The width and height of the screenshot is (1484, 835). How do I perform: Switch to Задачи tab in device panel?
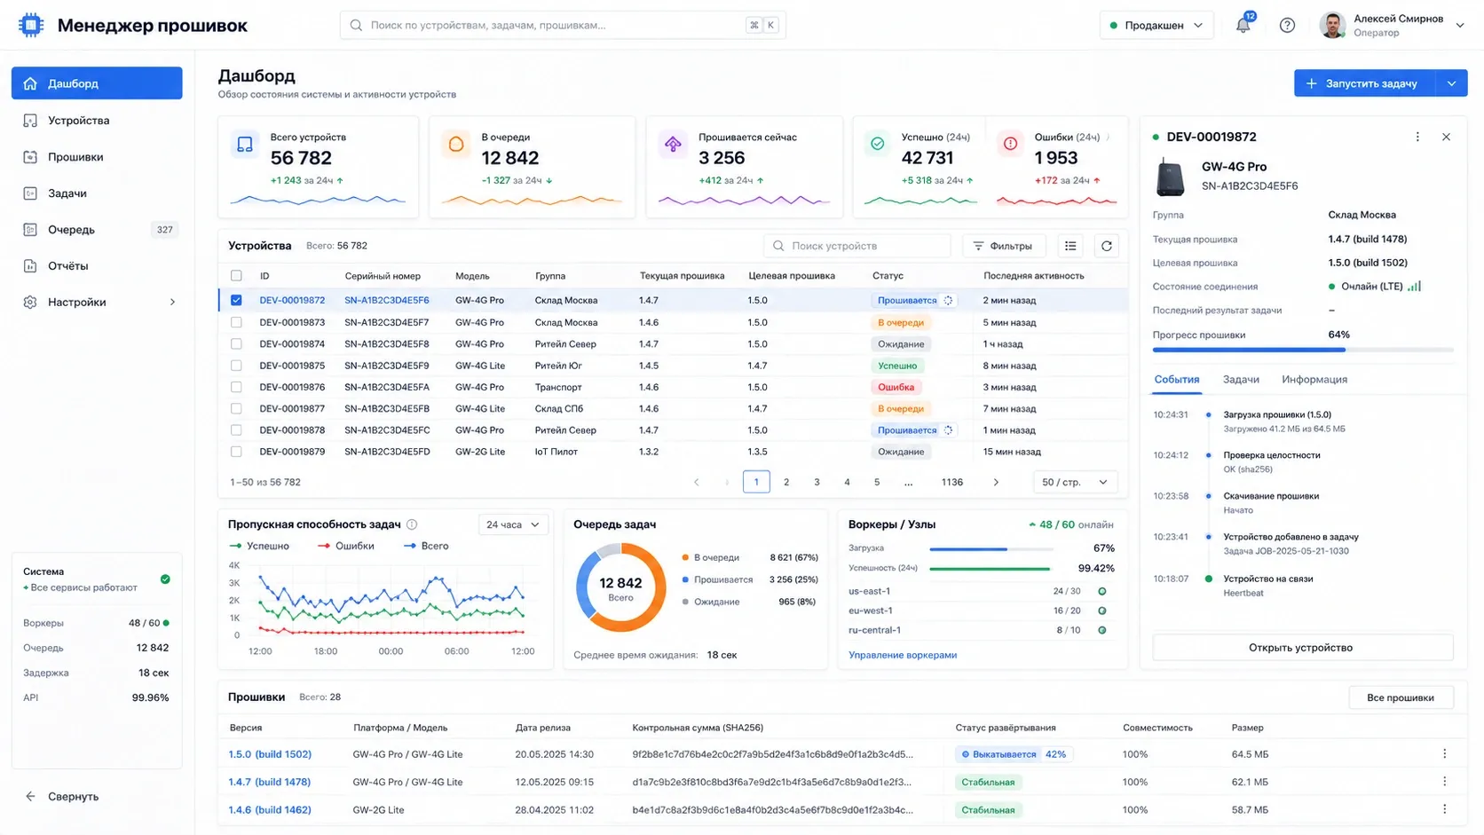point(1241,379)
